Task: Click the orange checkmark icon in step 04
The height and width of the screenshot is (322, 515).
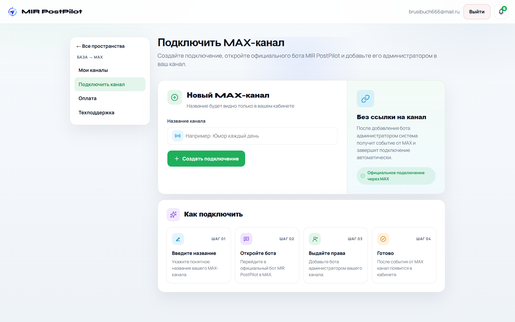Action: coord(383,239)
